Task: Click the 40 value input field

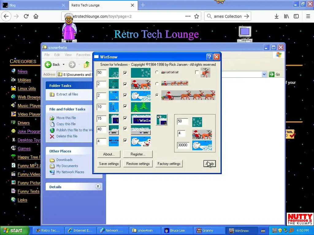Action: point(101,129)
